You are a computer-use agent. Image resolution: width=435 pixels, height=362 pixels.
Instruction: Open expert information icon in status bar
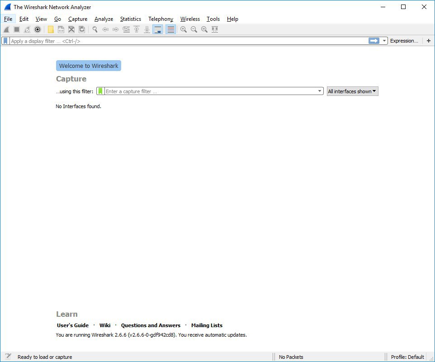click(8, 357)
